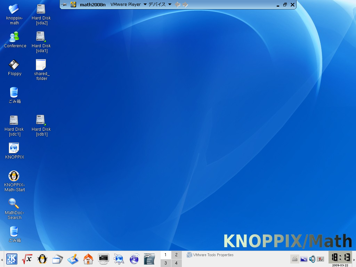Switch to virtual desktop 4
Viewport: 356px width, 267px height.
(x=176, y=263)
